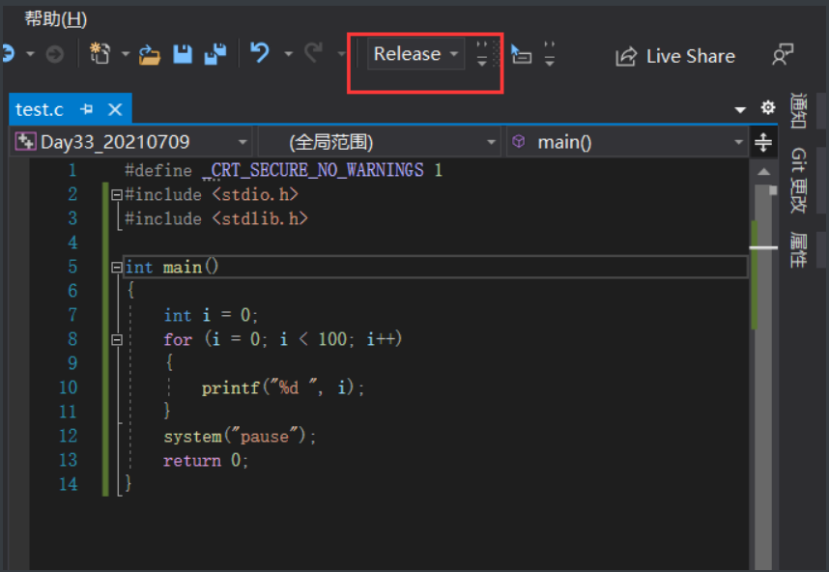Open the active documents list dropdown arrow

(x=740, y=109)
